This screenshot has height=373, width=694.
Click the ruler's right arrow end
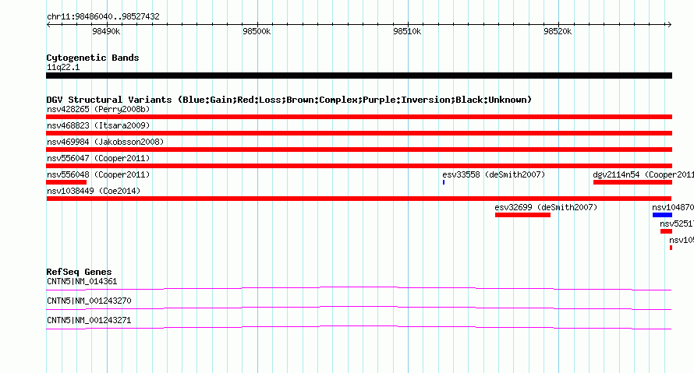(670, 24)
